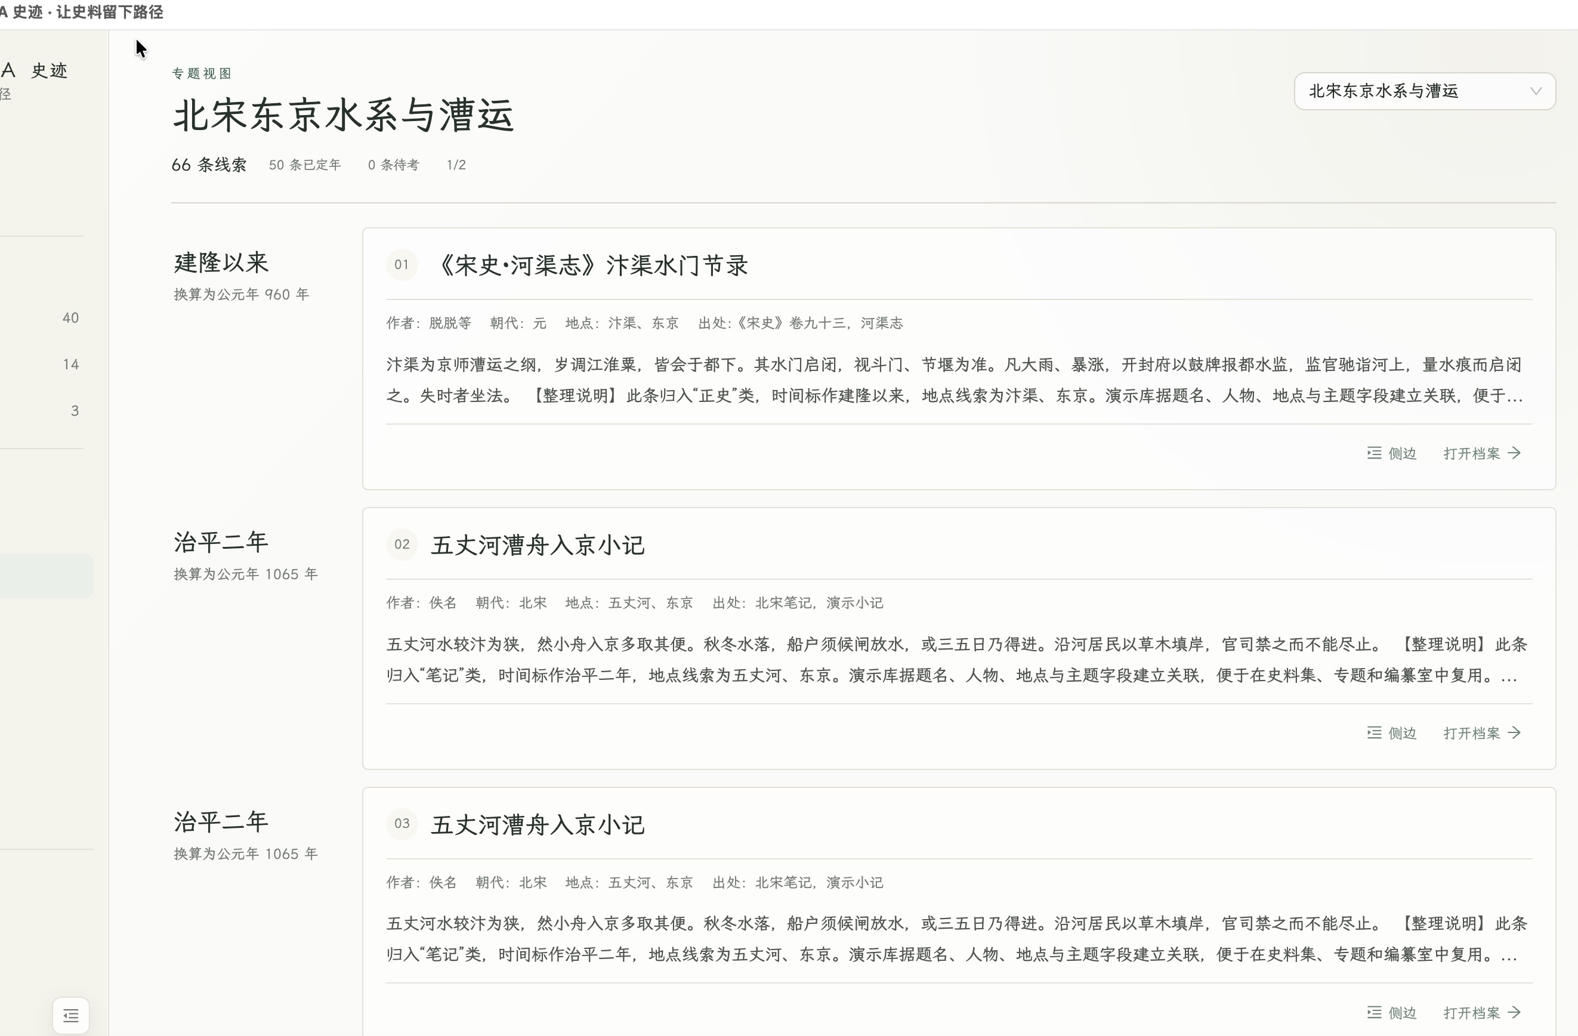Click the dropdown chevron arrow in topic selector

(1536, 91)
